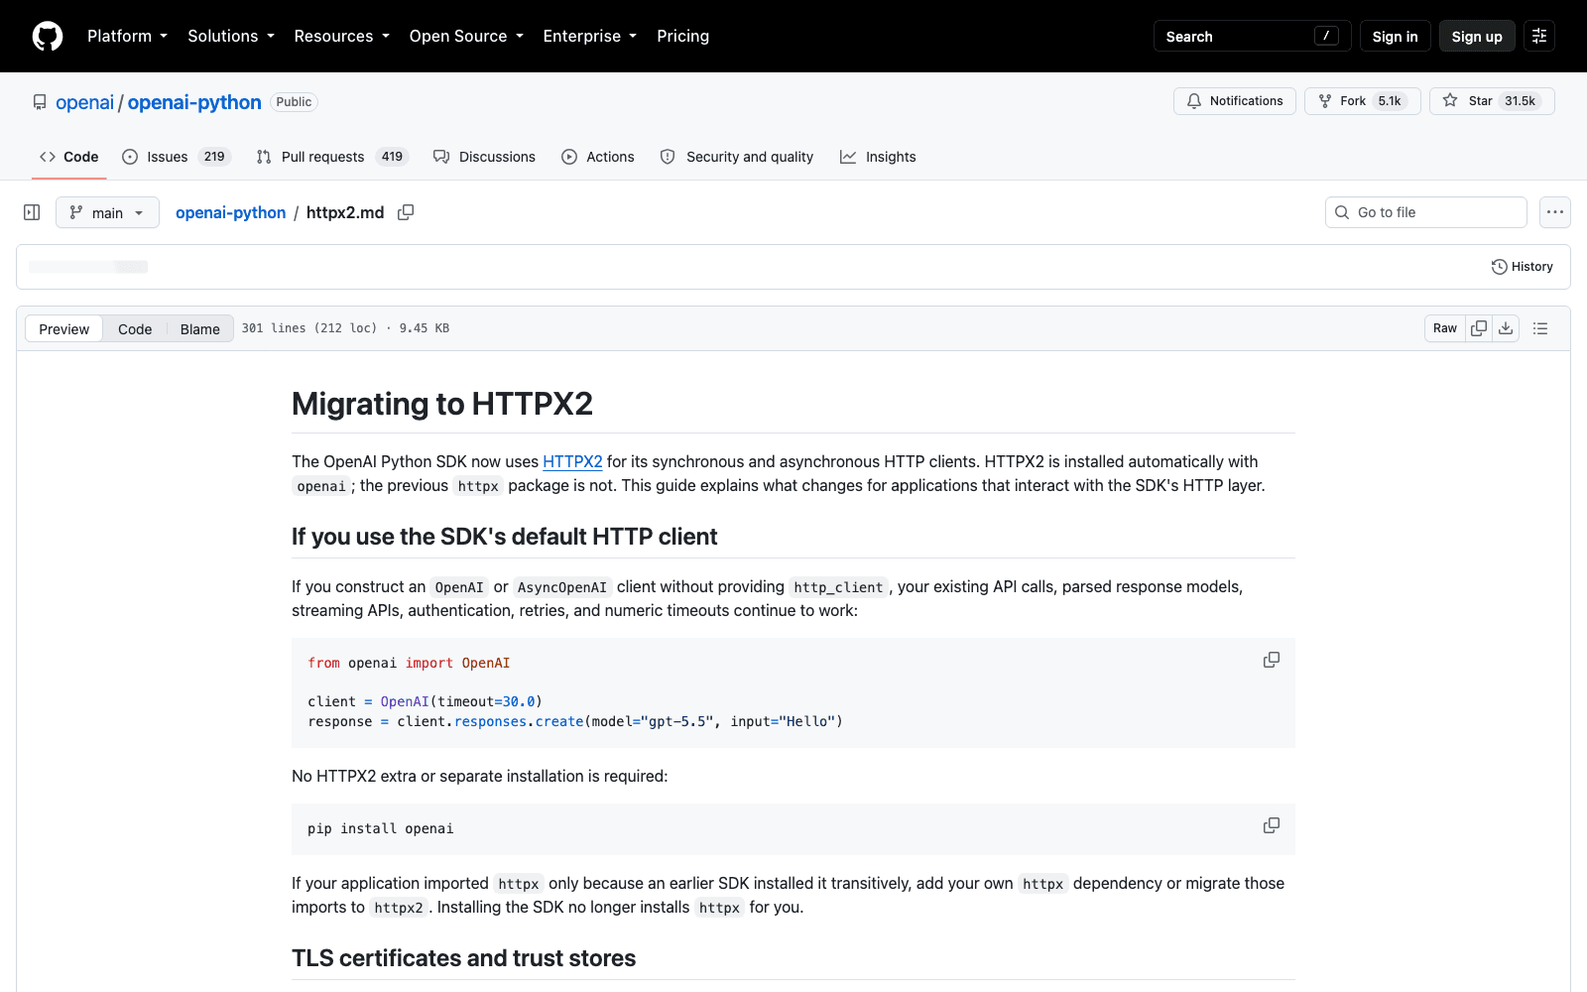
Task: Expand the Enterprise menu
Action: pyautogui.click(x=589, y=36)
